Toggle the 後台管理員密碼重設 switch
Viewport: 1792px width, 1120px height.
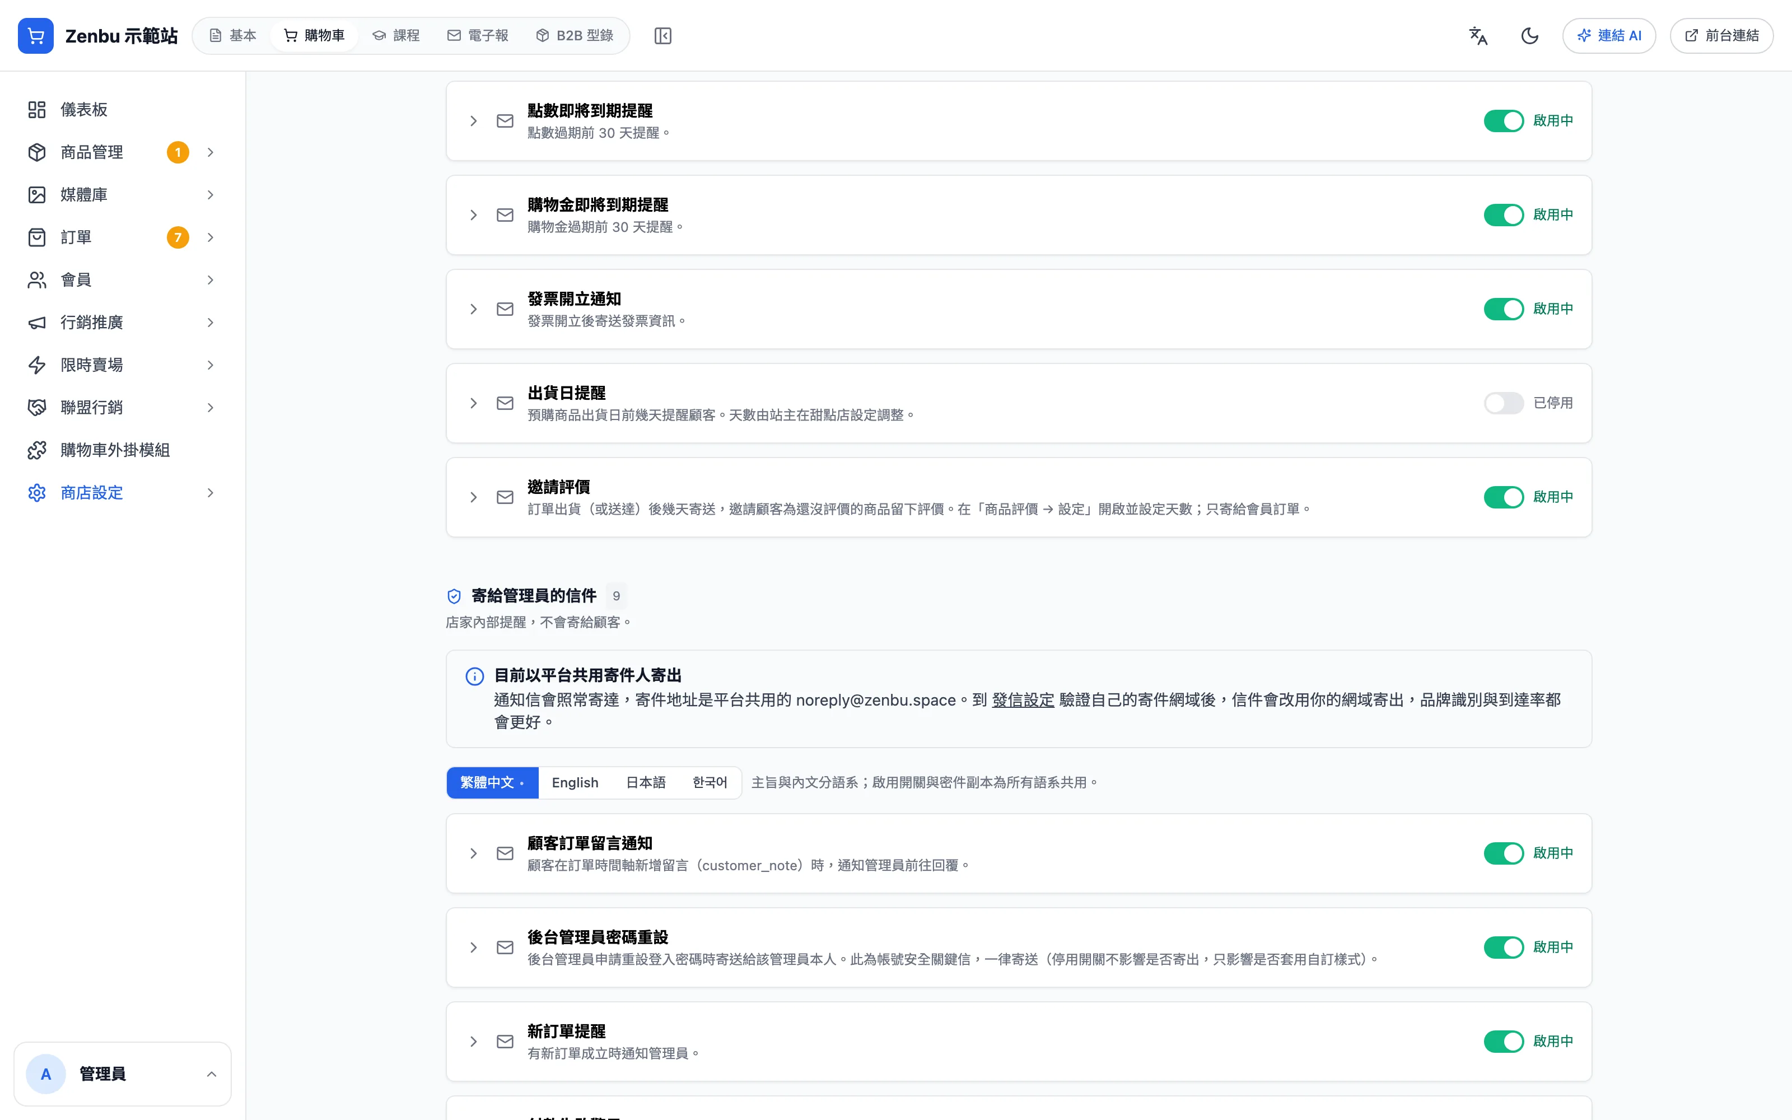[1503, 948]
